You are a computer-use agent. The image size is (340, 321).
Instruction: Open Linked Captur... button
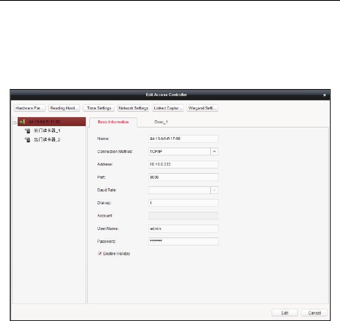click(168, 108)
